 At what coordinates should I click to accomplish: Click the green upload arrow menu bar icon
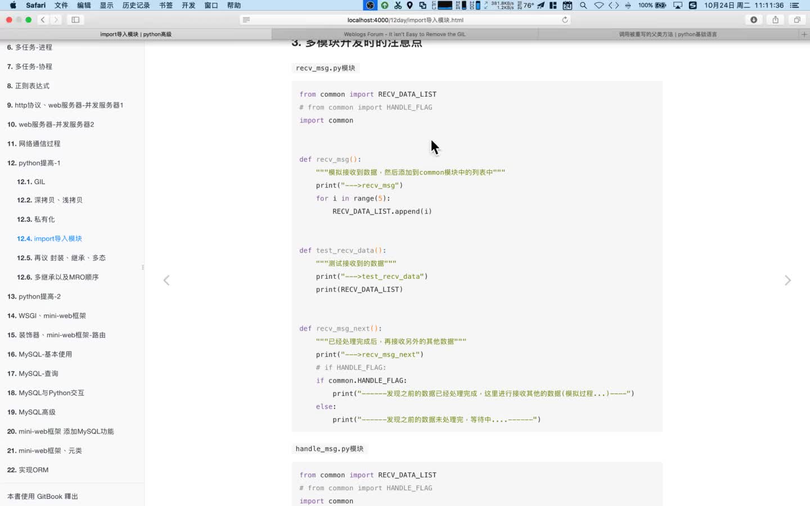click(385, 5)
